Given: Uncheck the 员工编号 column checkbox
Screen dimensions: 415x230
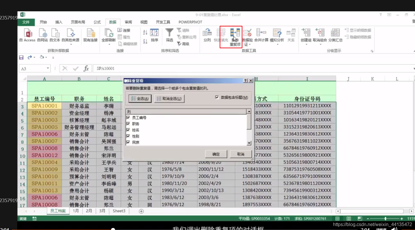Looking at the screenshot, I should 128,118.
